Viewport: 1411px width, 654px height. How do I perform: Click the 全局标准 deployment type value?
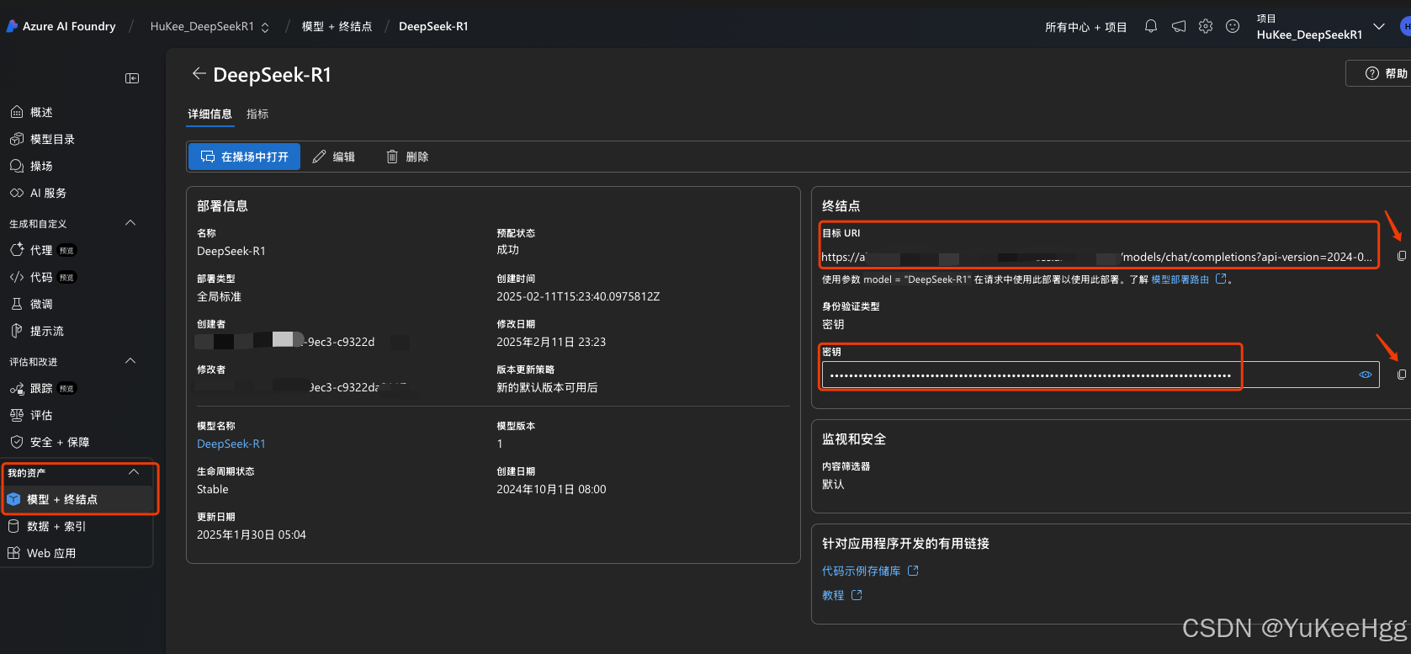[x=219, y=296]
